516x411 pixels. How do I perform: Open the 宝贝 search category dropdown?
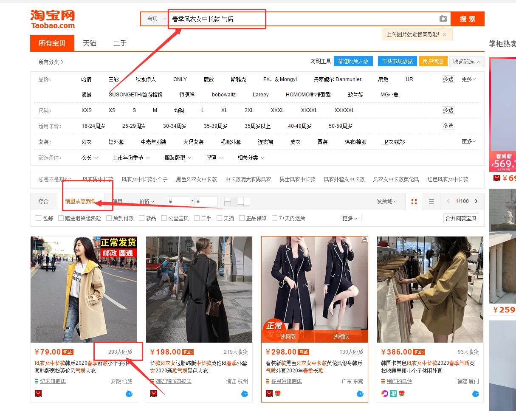(154, 19)
